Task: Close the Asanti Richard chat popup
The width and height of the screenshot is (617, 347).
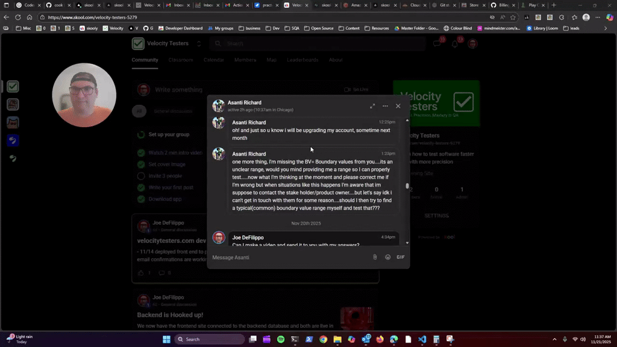Action: [398, 106]
